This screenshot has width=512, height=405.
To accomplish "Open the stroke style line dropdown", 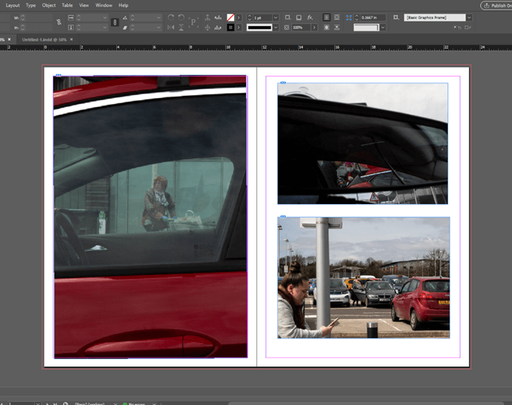I will [x=276, y=27].
